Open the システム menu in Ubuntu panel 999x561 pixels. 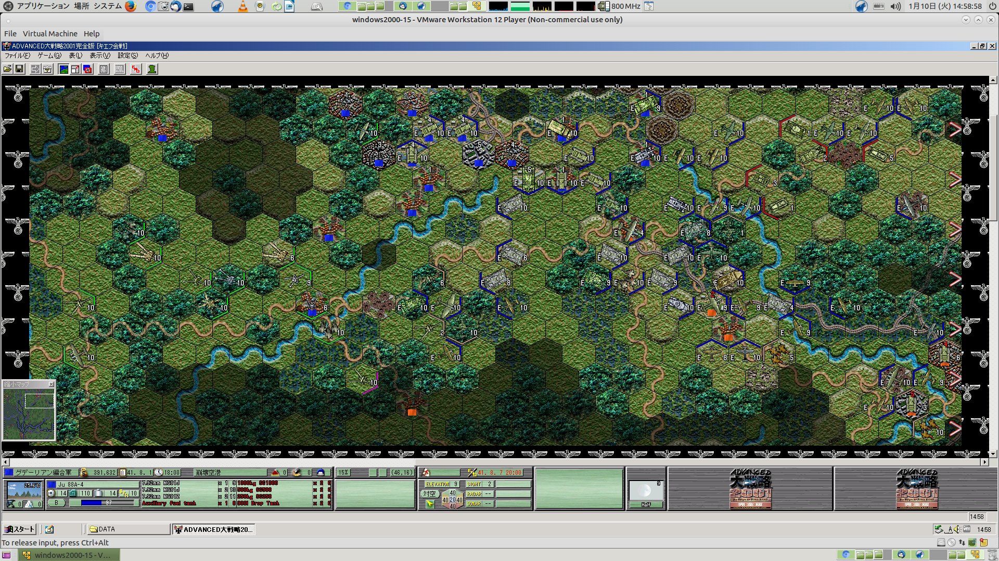[108, 6]
